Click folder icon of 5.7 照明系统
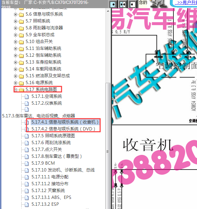This screenshot has width=197, height=209. point(21,21)
